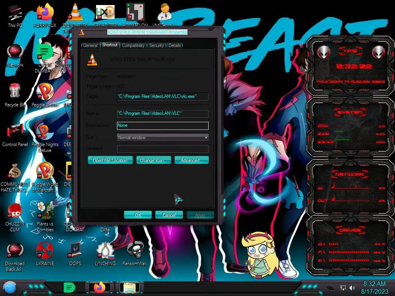Select the Shortcut tab

tap(110, 45)
